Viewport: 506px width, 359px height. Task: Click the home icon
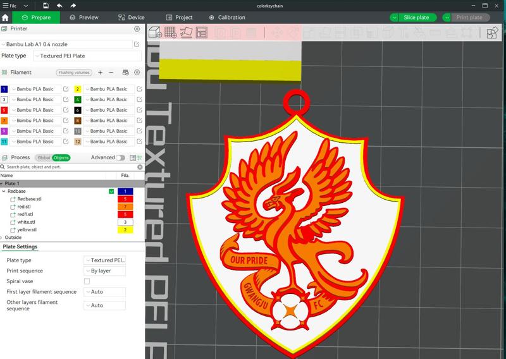point(5,18)
